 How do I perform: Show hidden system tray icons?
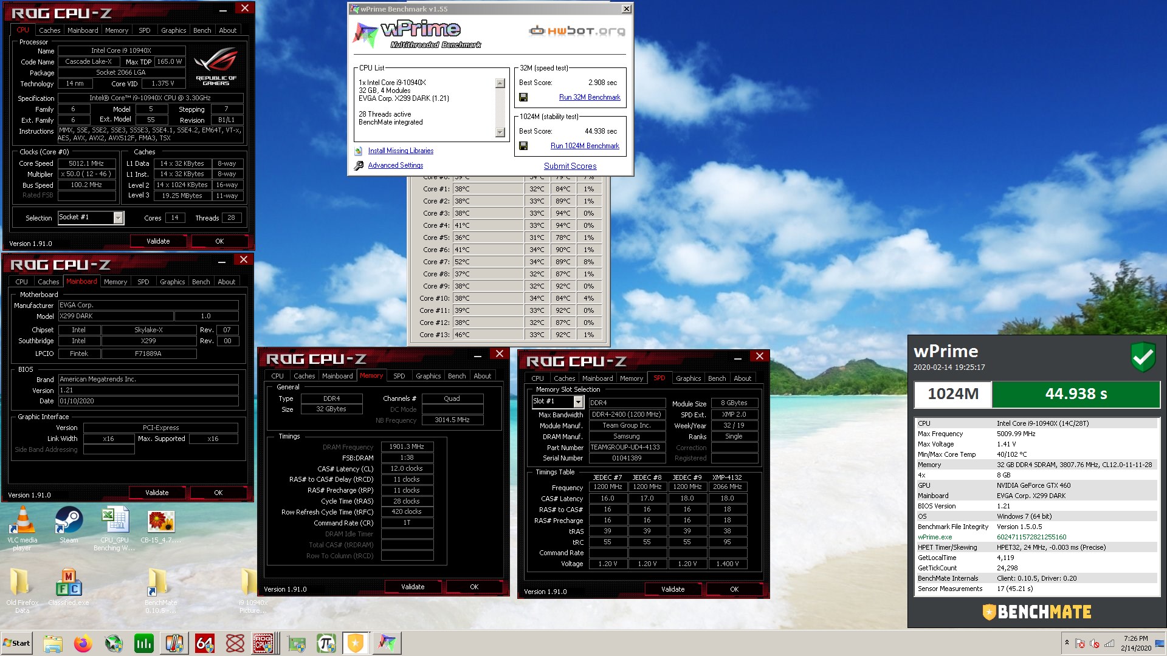pyautogui.click(x=1067, y=643)
